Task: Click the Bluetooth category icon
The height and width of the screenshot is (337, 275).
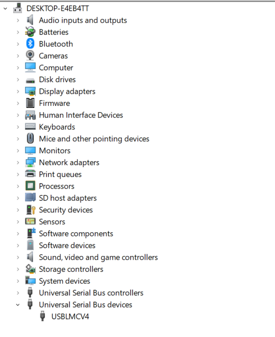Action: pyautogui.click(x=30, y=44)
